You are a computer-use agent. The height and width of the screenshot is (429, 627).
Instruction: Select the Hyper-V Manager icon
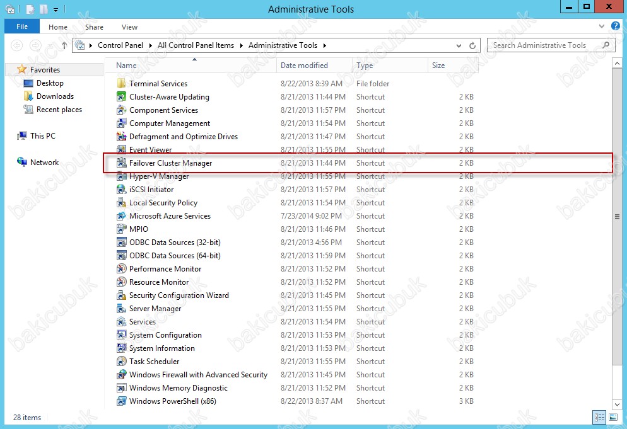point(121,176)
